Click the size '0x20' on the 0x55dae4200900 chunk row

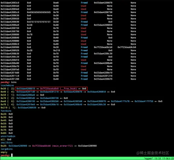[56, 47]
